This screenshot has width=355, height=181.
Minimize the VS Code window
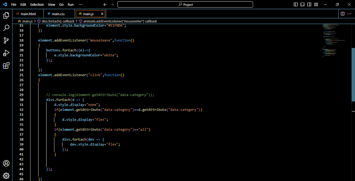tap(325, 5)
